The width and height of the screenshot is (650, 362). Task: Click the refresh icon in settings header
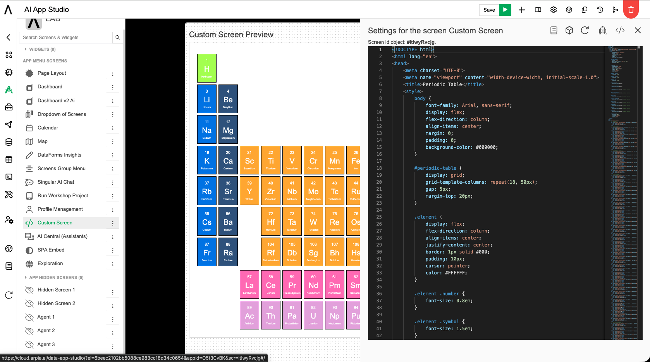click(x=585, y=30)
